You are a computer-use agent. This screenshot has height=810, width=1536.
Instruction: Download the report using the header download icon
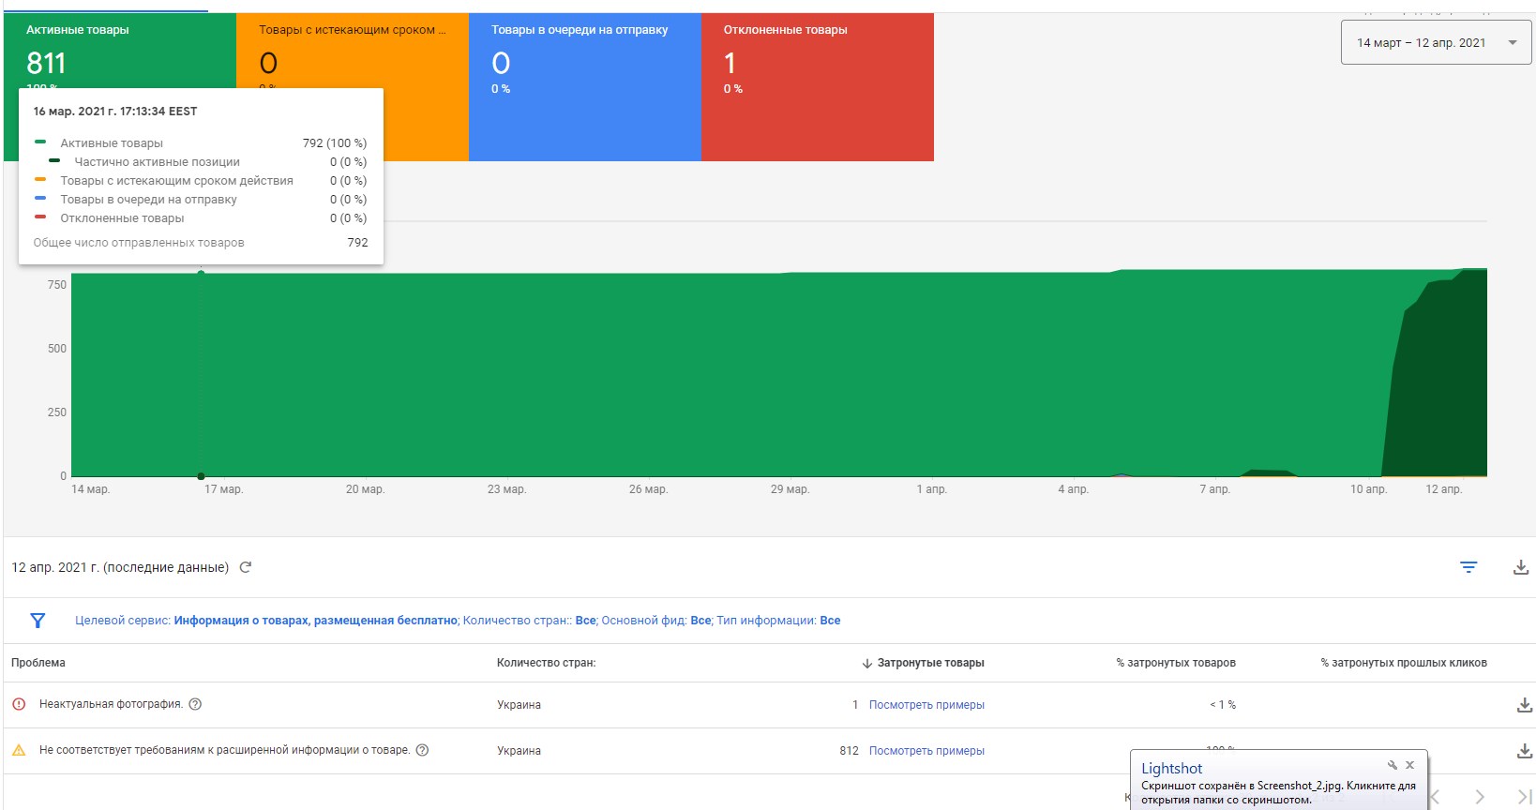point(1521,567)
